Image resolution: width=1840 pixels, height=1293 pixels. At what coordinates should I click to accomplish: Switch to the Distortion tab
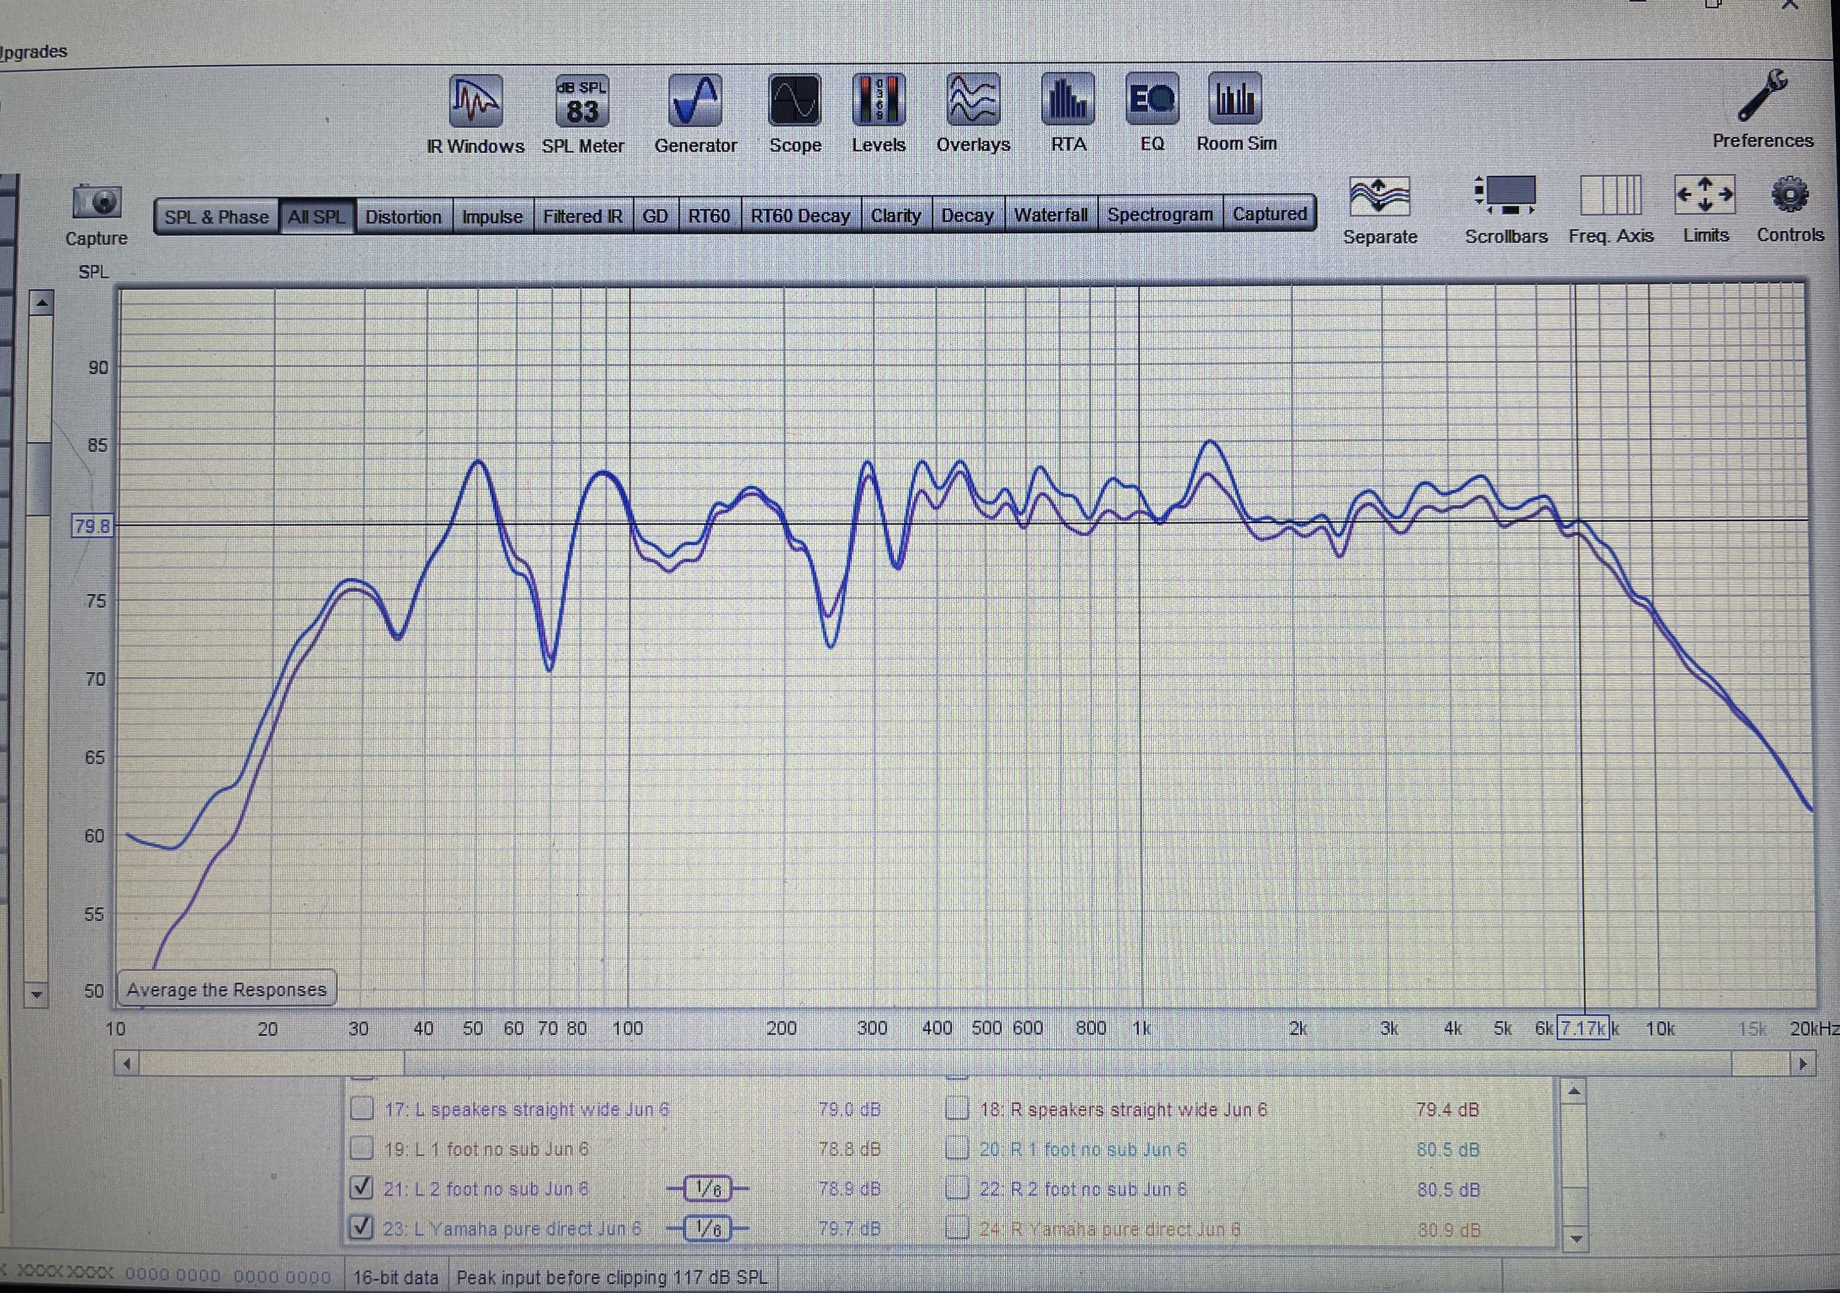coord(403,216)
